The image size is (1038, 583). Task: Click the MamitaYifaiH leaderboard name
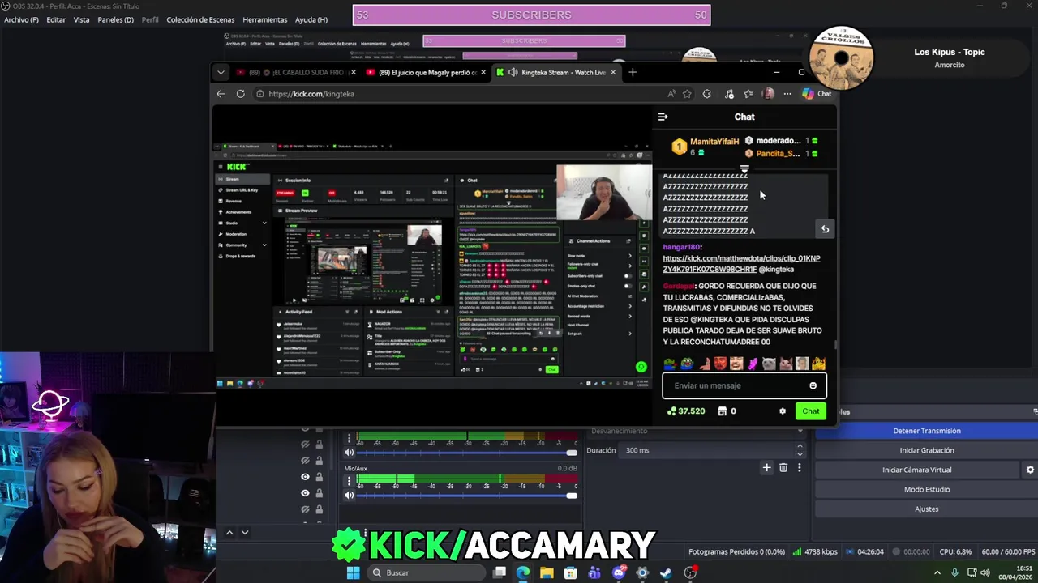click(714, 142)
